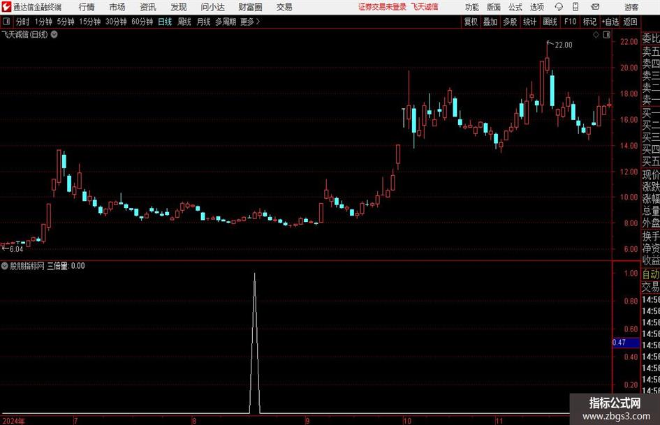The image size is (660, 425).
Task: Select the 日线 period tab
Action: click(165, 22)
